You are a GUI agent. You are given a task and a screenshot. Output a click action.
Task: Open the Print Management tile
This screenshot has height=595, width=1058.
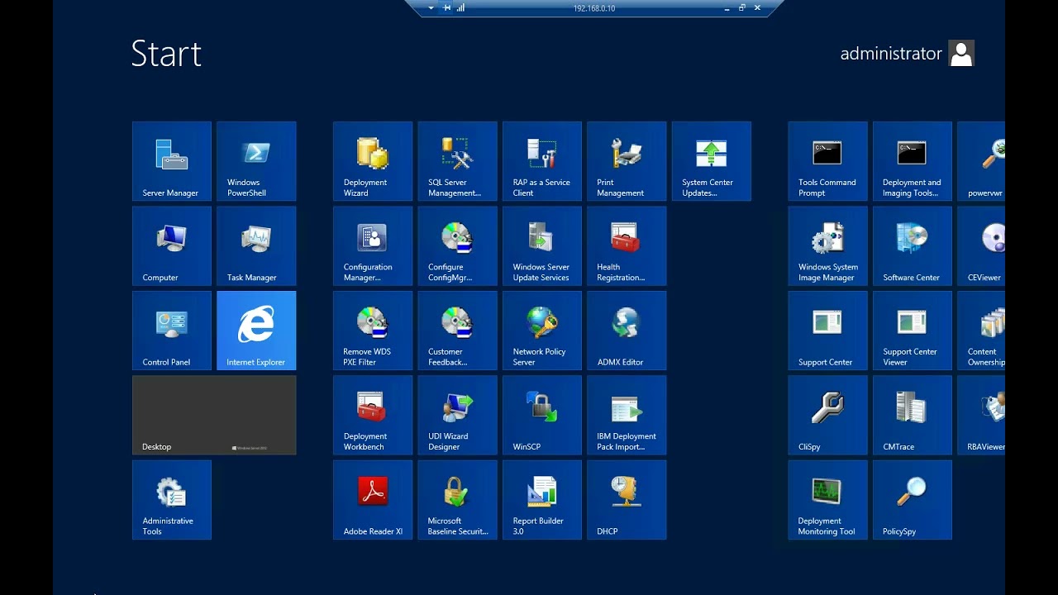[627, 161]
